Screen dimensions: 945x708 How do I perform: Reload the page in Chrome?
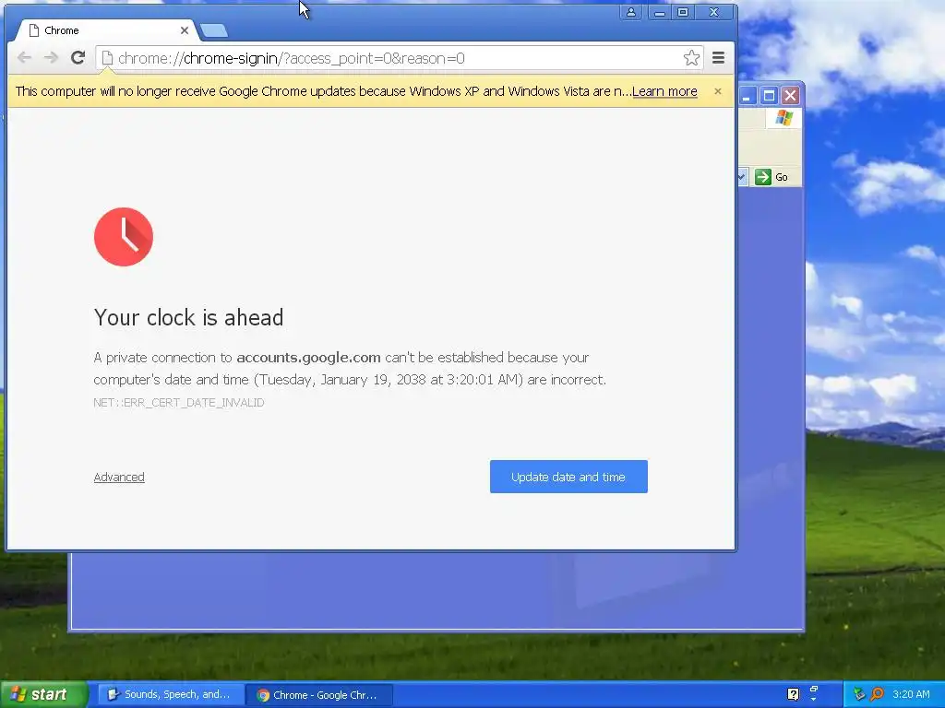78,58
